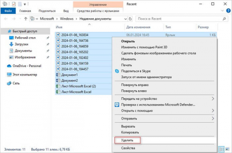Expand the ribbon with the chevron
Screen dimensions: 232x153
point(222,11)
